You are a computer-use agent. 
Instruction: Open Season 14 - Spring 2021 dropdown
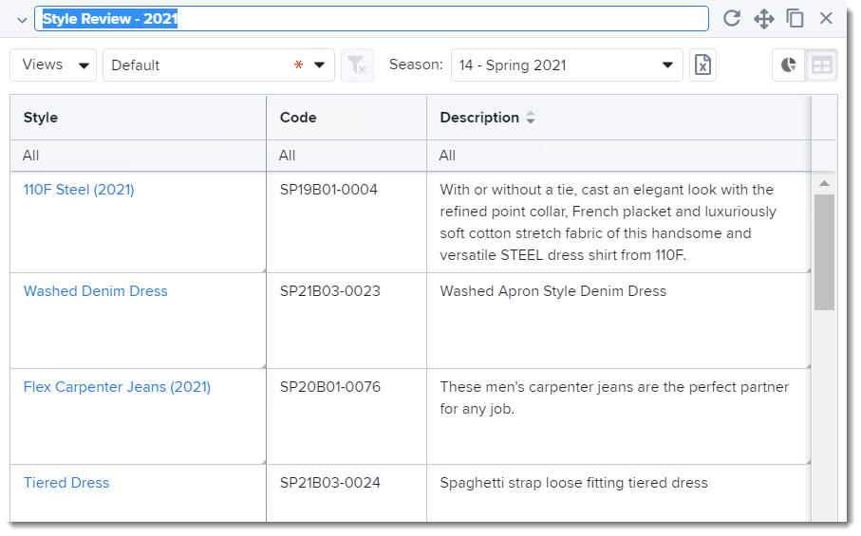pos(567,65)
